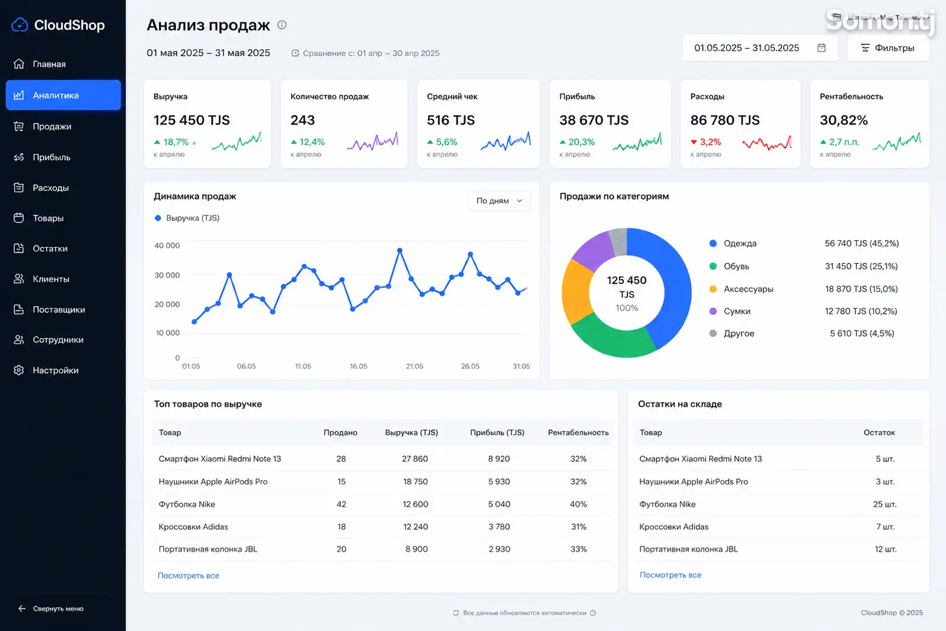This screenshot has width=946, height=631.
Task: Click the CloudShop cloud logo icon
Action: pos(20,25)
